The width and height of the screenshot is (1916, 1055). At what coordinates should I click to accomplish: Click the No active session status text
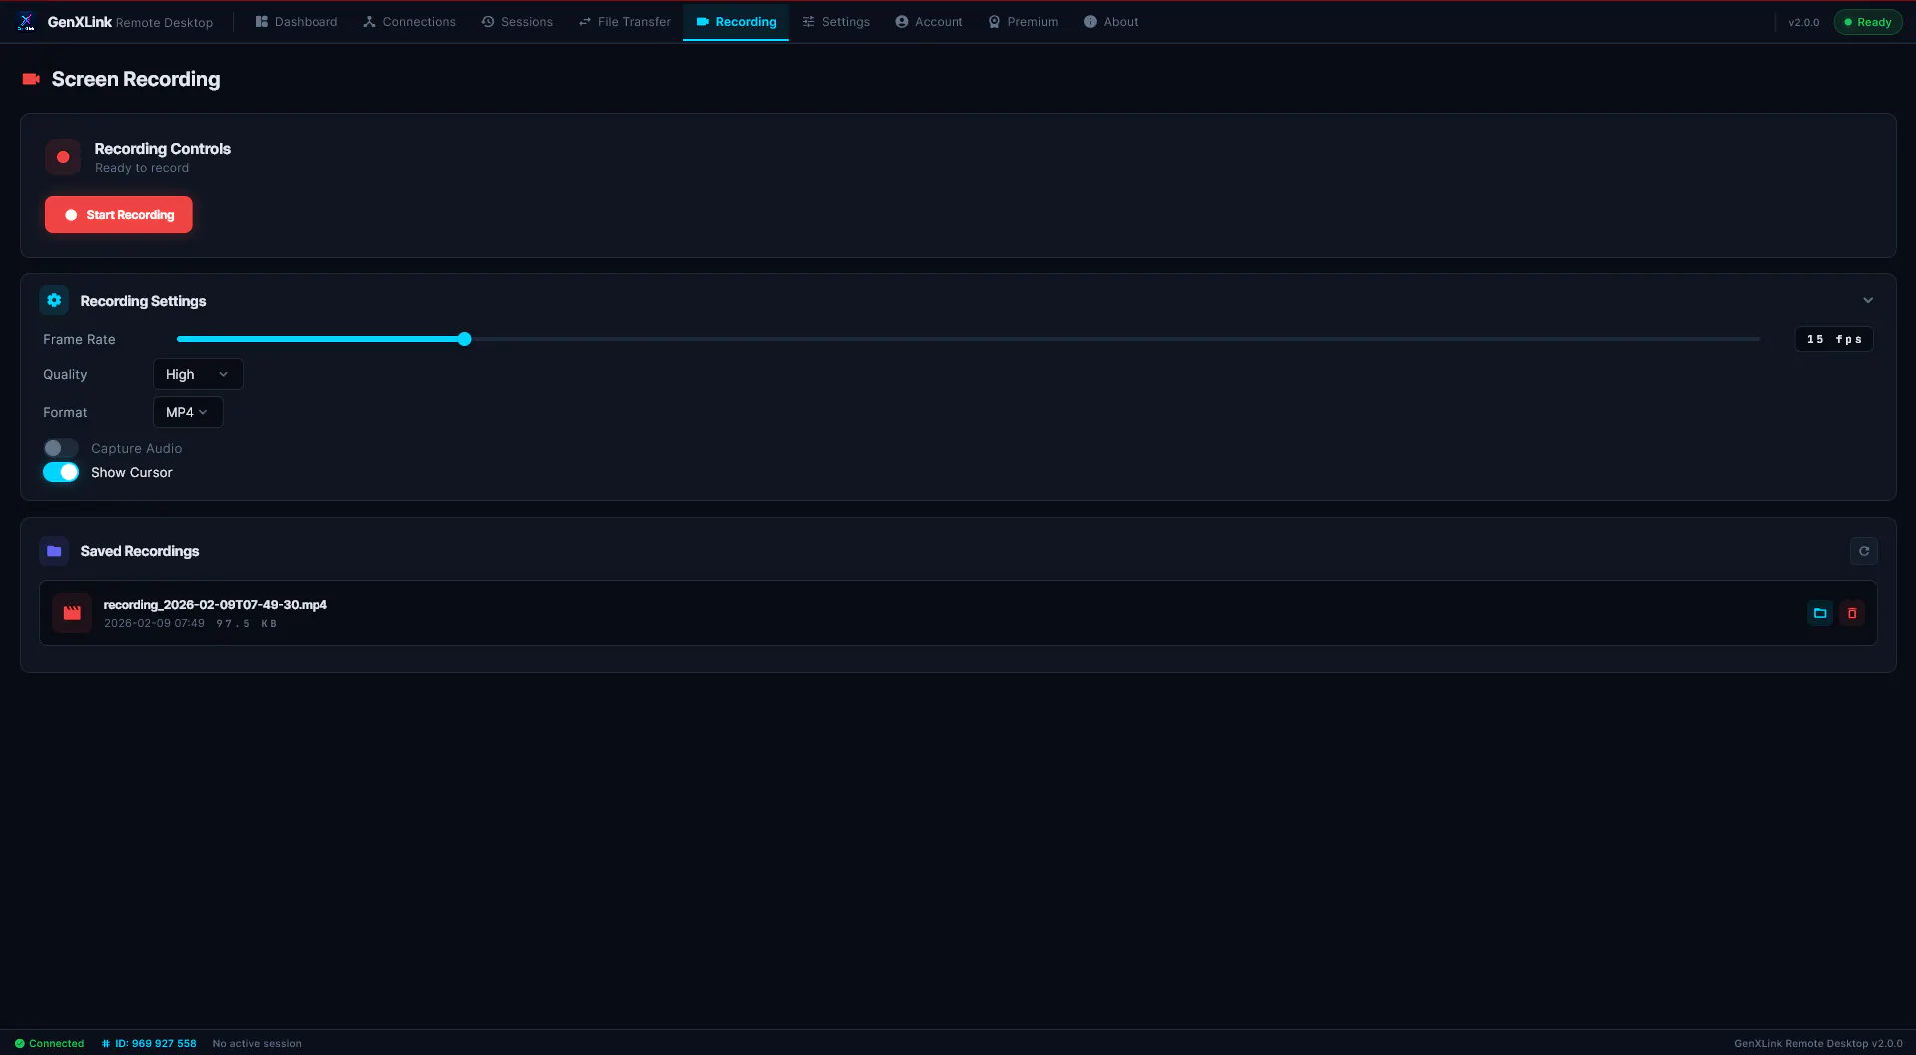pyautogui.click(x=257, y=1043)
